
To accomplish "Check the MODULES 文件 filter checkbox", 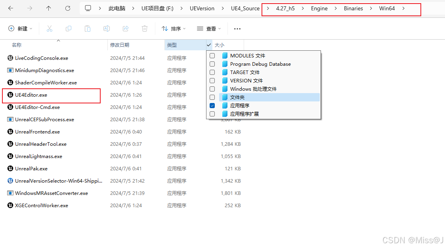I will pos(212,55).
